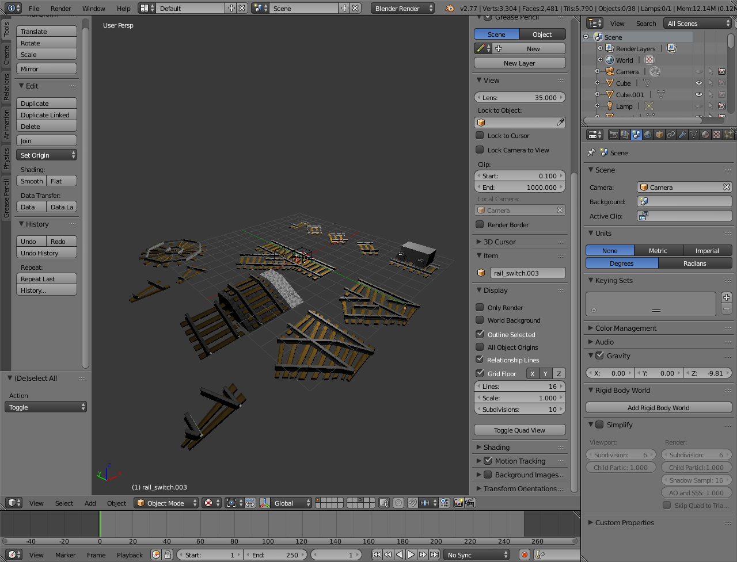Switch to the Physics tab in the tool shelf
The height and width of the screenshot is (562, 737).
tap(6, 158)
